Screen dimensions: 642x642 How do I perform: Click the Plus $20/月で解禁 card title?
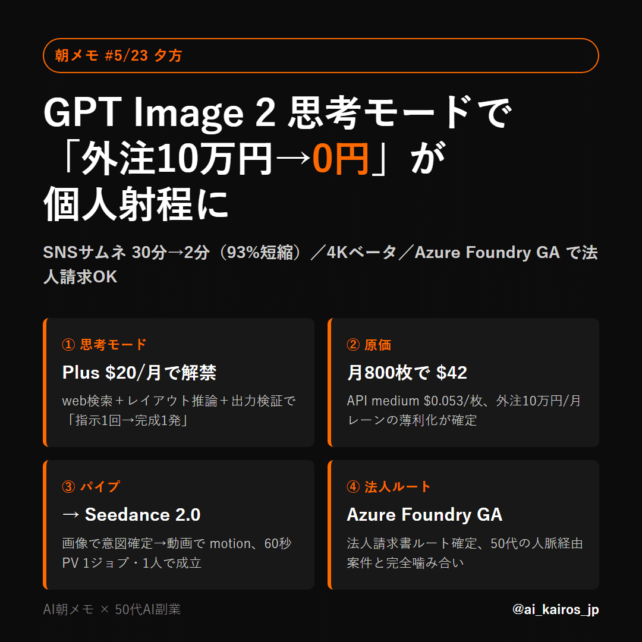coord(139,373)
